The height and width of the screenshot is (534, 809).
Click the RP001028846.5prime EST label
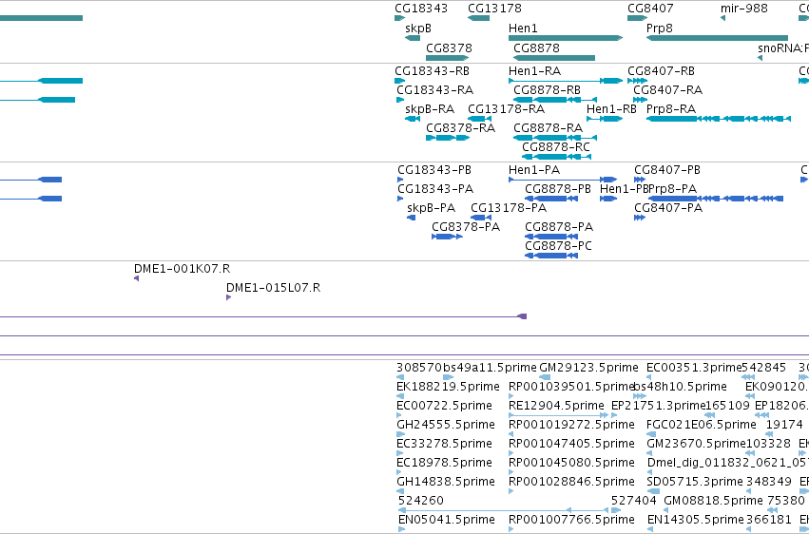coord(571,482)
